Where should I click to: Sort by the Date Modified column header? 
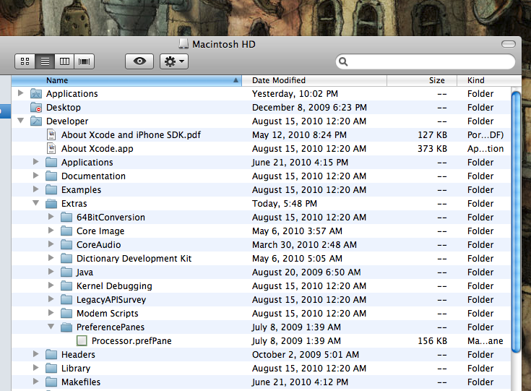pyautogui.click(x=314, y=80)
